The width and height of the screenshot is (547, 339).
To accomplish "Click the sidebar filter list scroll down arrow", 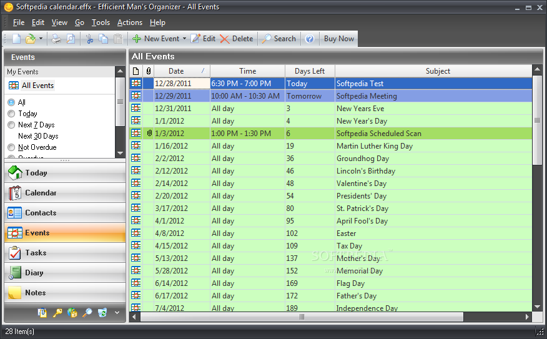I will 121,153.
